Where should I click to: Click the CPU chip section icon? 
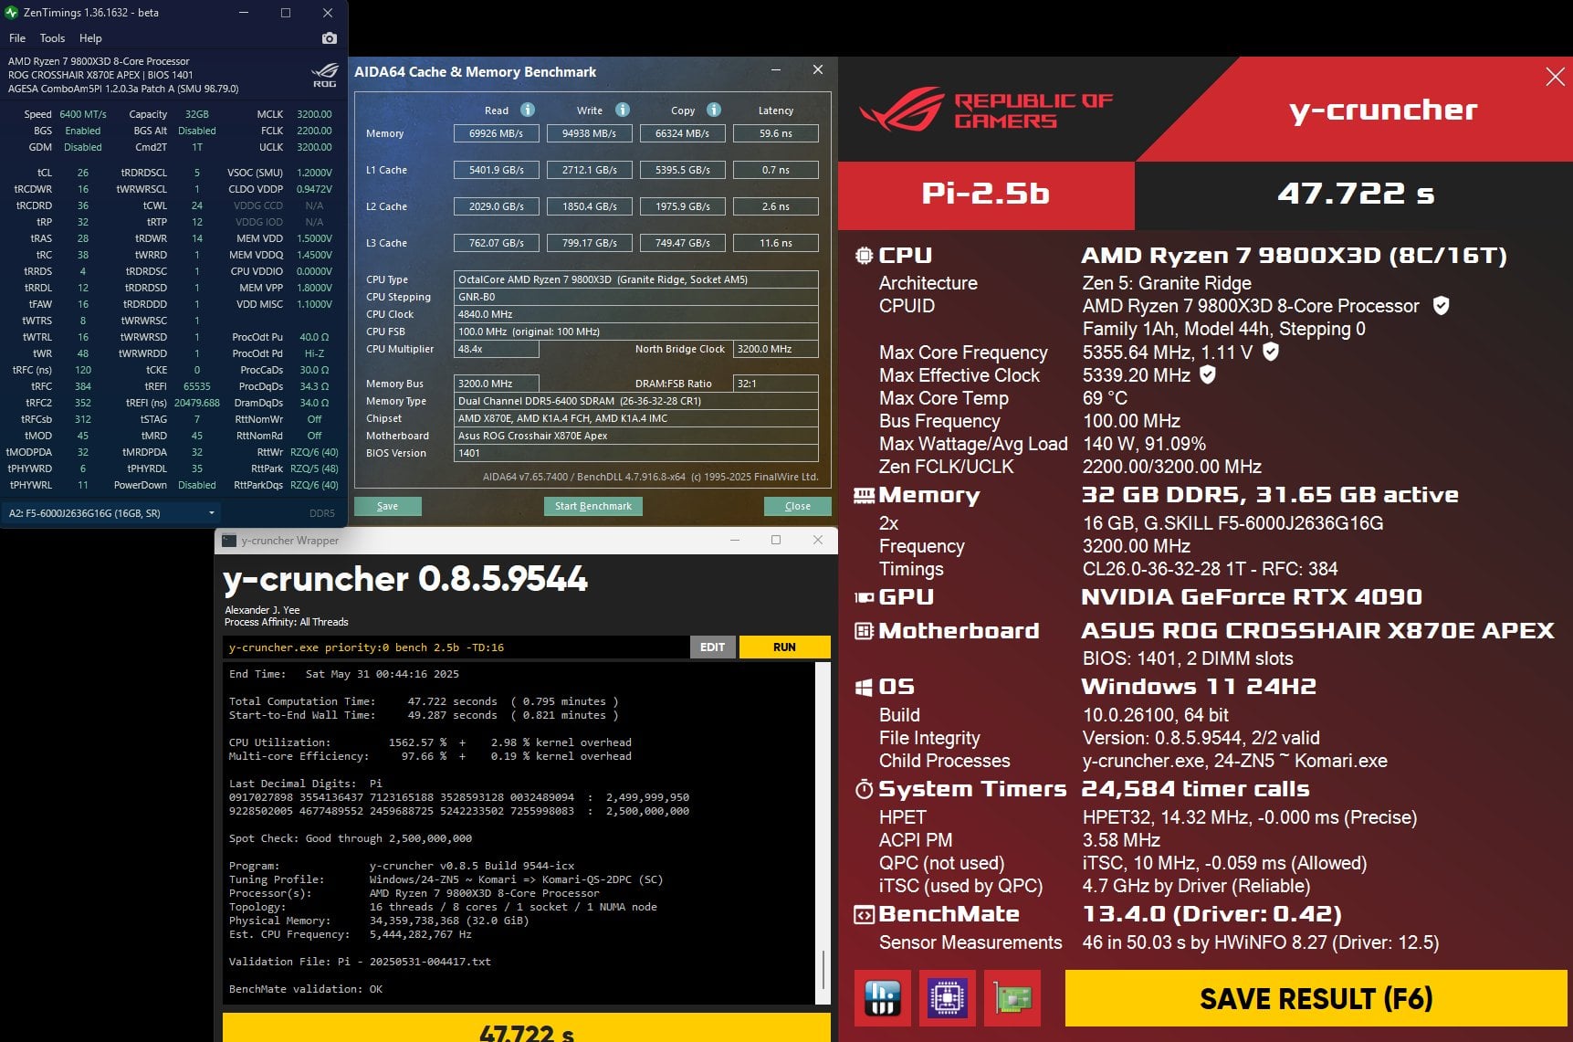[x=864, y=256]
